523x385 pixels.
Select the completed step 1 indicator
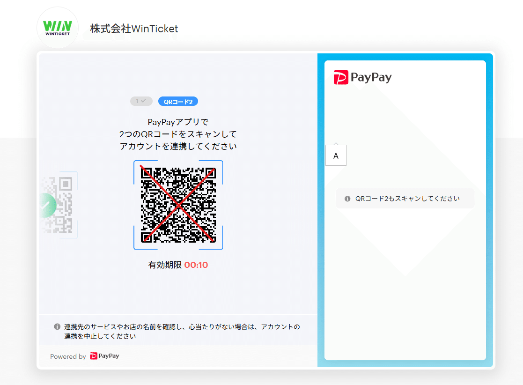coord(141,101)
